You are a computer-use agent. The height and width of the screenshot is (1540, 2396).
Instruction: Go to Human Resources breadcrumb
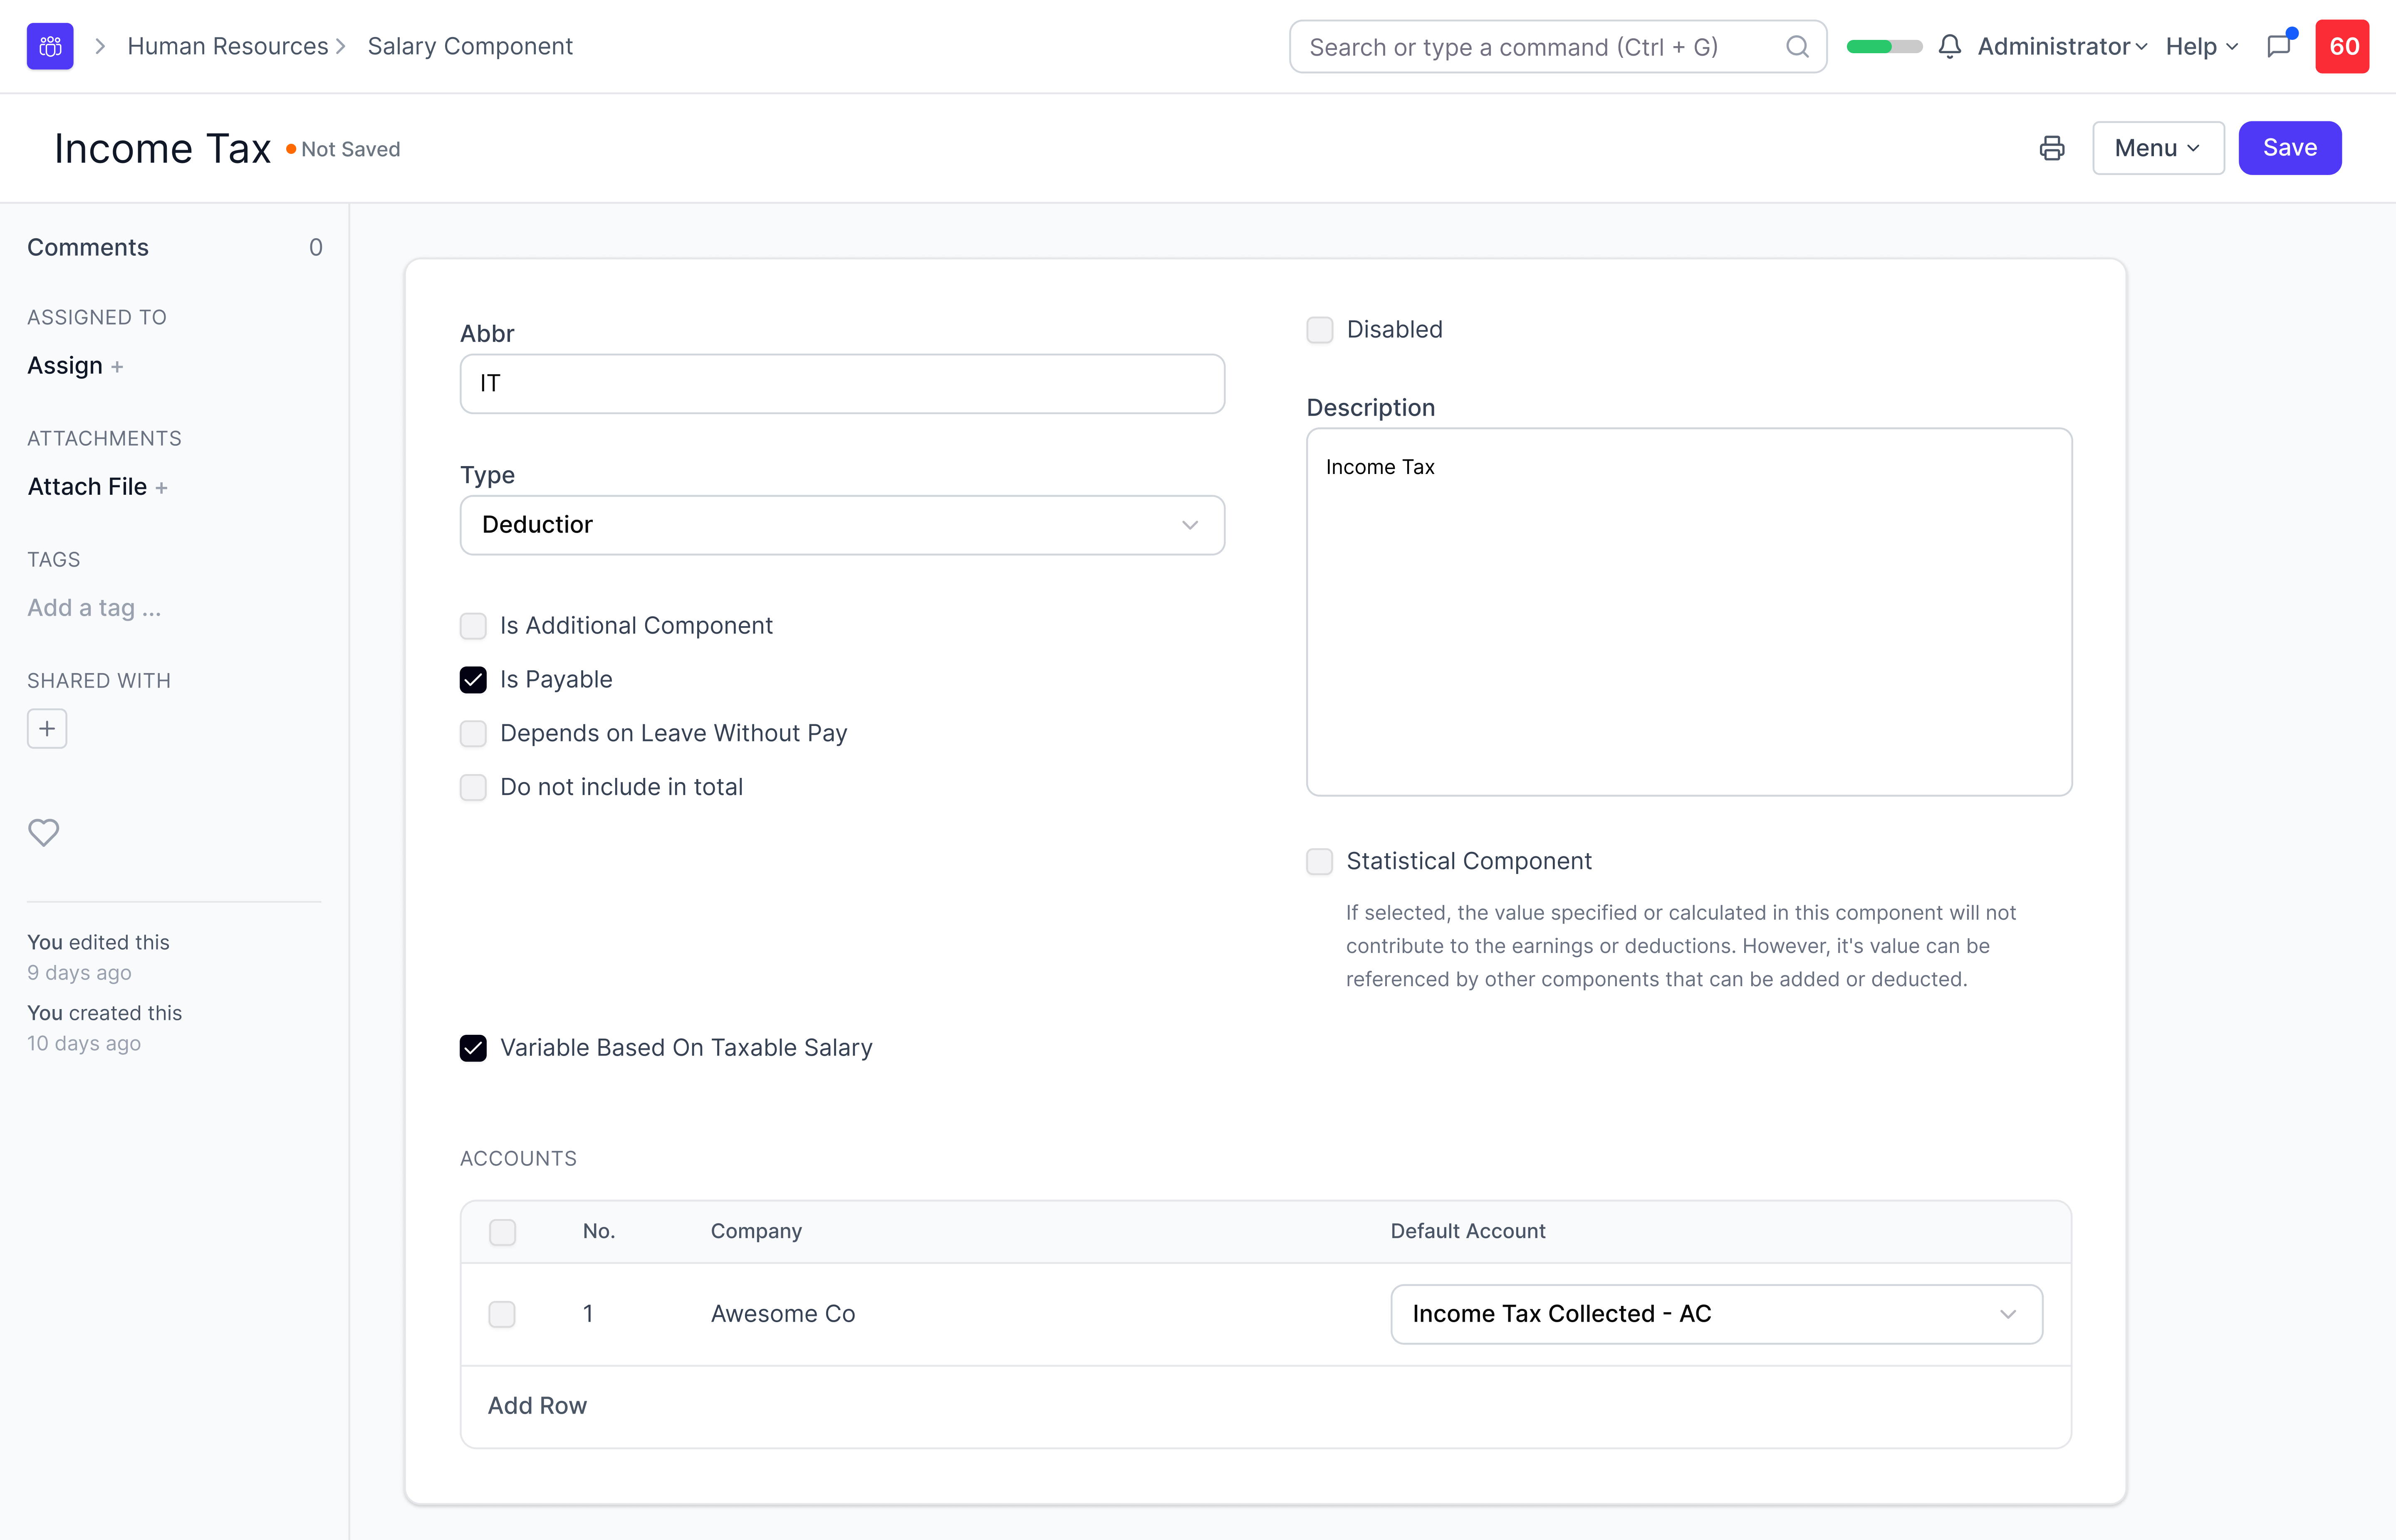(228, 46)
